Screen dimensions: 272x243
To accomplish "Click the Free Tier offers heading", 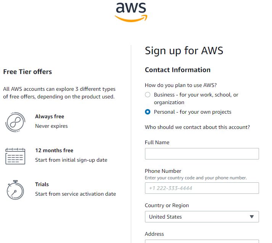I will [27, 72].
